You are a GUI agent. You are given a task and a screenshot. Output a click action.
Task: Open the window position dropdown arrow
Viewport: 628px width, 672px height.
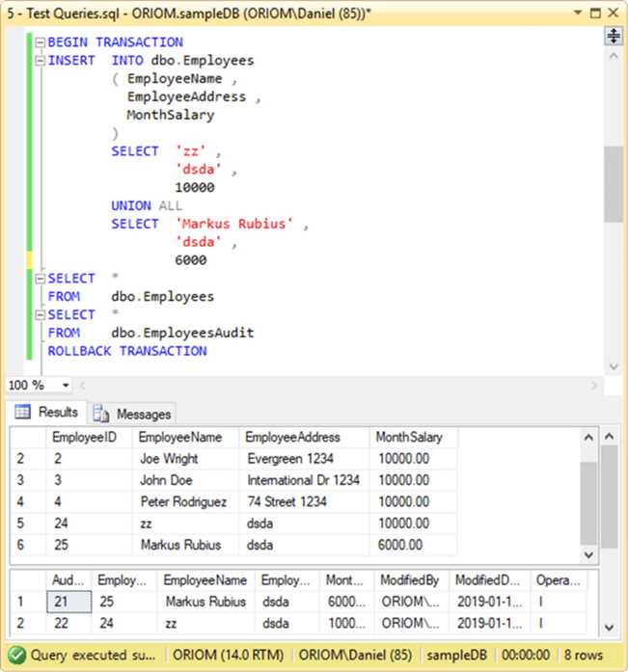578,13
